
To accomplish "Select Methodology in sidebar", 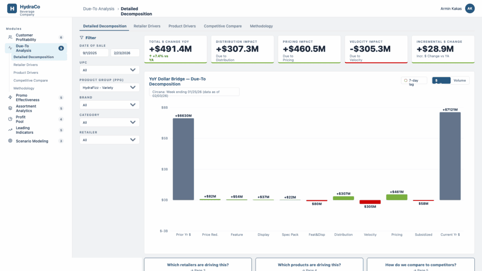I will [39, 88].
